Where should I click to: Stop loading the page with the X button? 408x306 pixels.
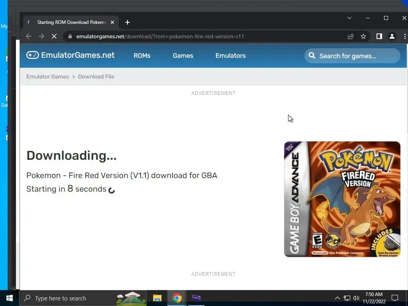click(54, 36)
